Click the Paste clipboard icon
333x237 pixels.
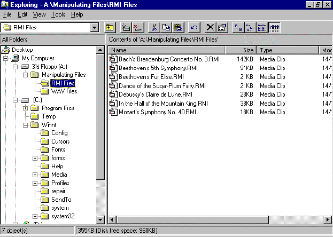(x=178, y=27)
